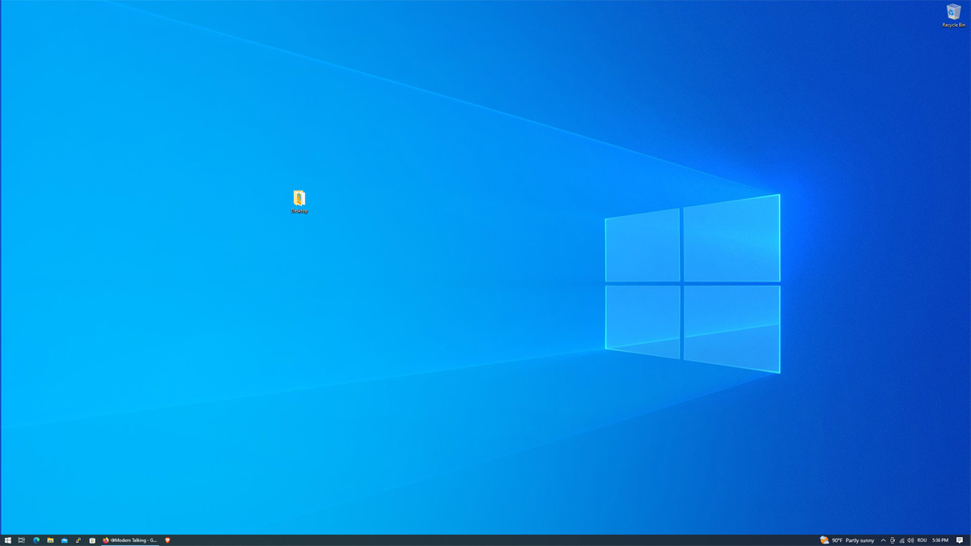Open File Explorer from the taskbar
971x546 pixels.
[x=50, y=540]
